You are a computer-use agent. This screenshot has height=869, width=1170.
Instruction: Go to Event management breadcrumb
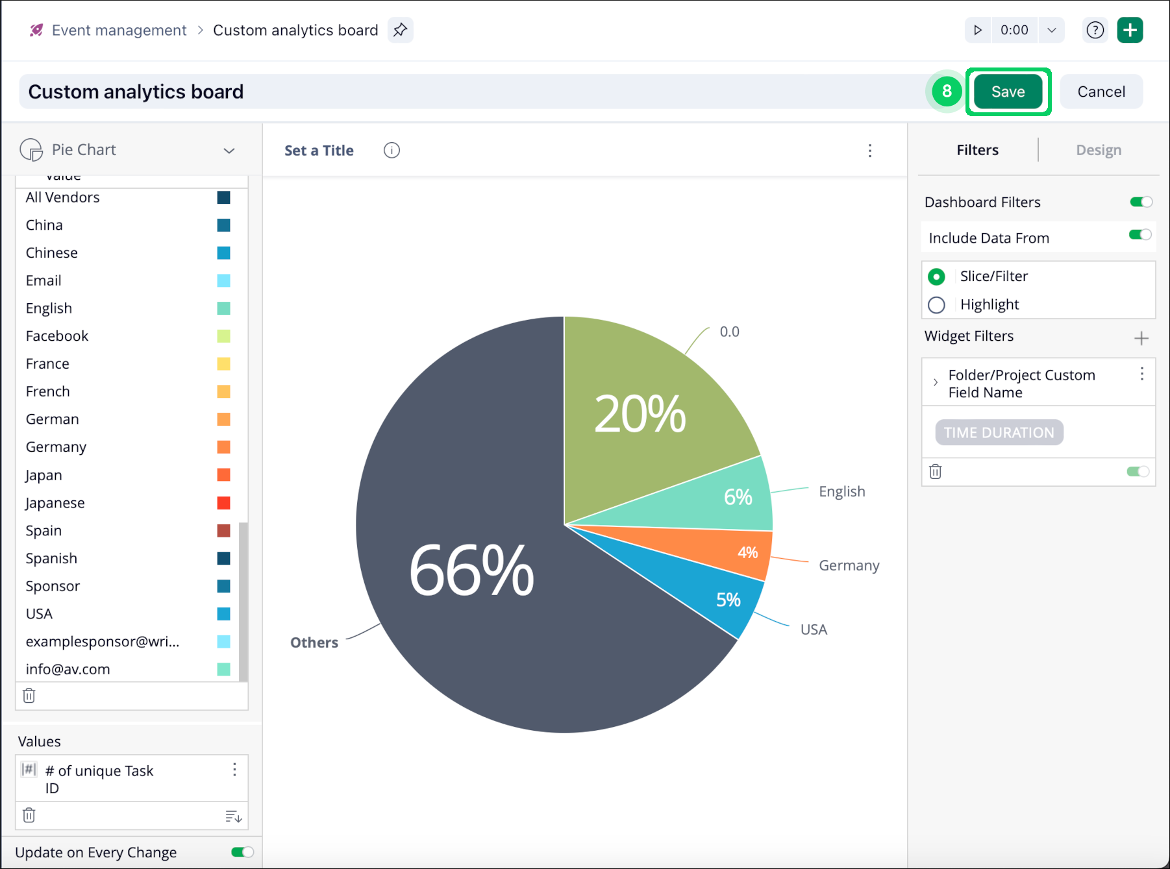tap(119, 31)
